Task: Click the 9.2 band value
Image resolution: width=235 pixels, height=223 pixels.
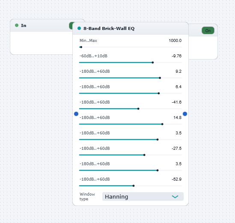Action: pyautogui.click(x=178, y=71)
